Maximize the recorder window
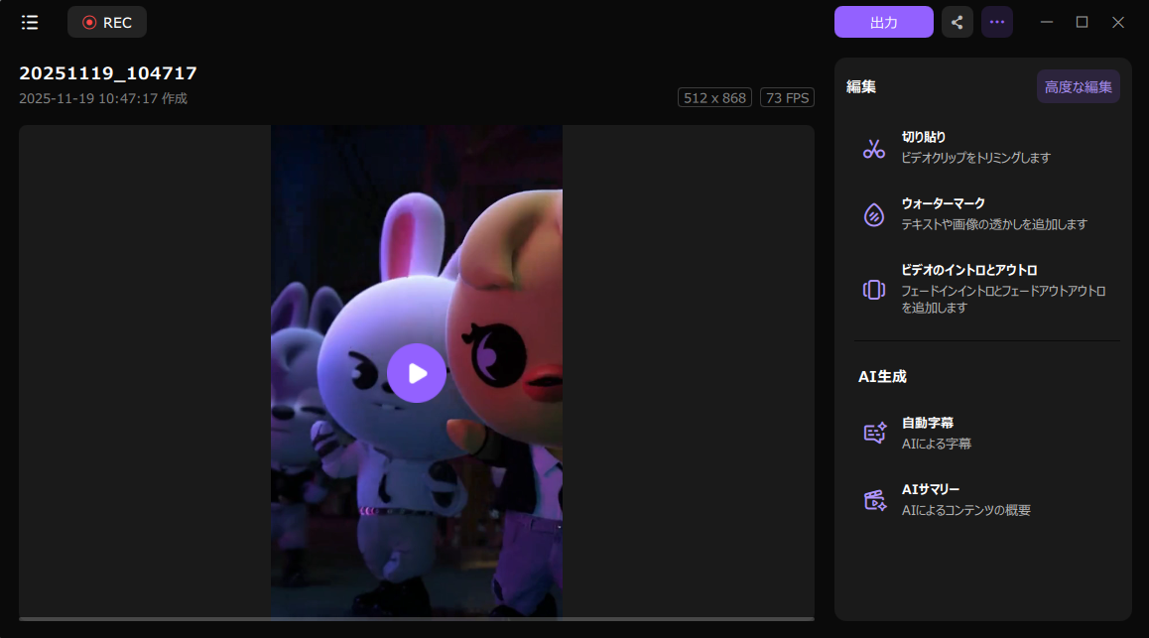 (x=1083, y=22)
